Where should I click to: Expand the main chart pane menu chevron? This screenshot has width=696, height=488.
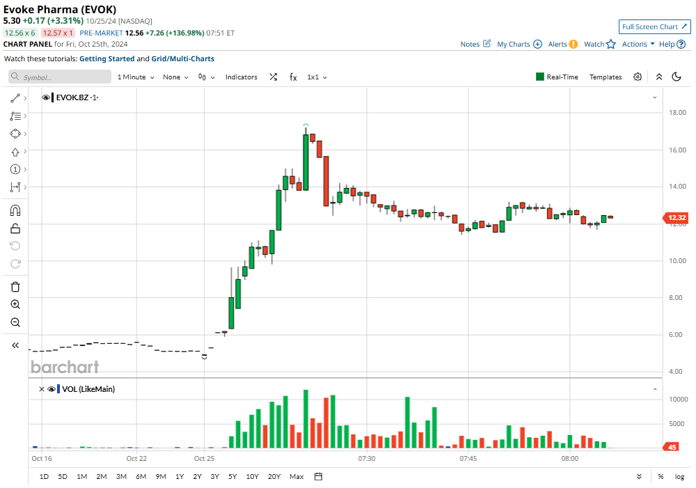(x=655, y=97)
